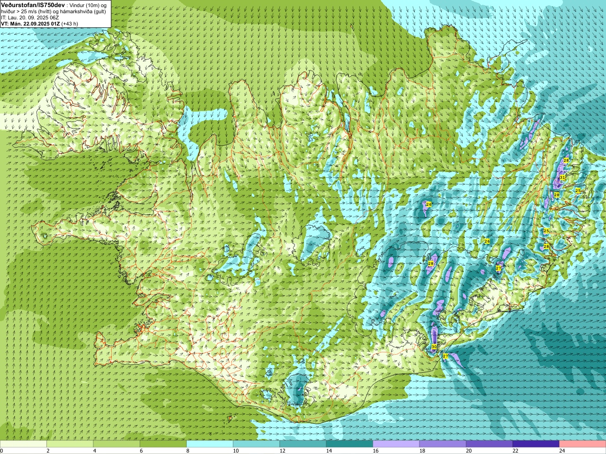Click the legend tick label 18
The width and height of the screenshot is (606, 454).
pos(422,451)
